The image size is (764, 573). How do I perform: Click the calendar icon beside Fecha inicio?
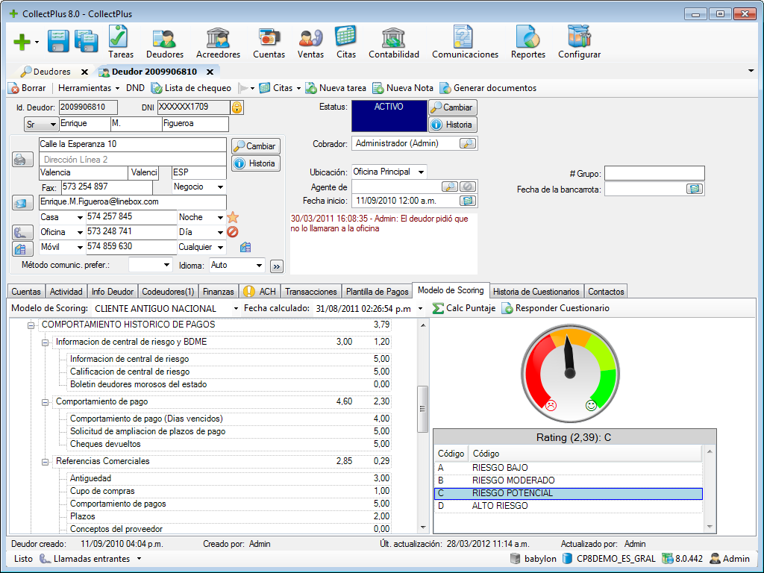[x=467, y=201]
